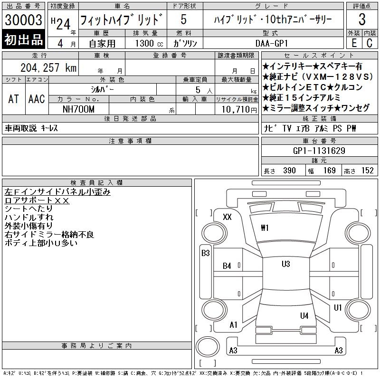Screen dimensions: 380x380
Task: Click the 注意事項欄 header
Action: [130, 141]
